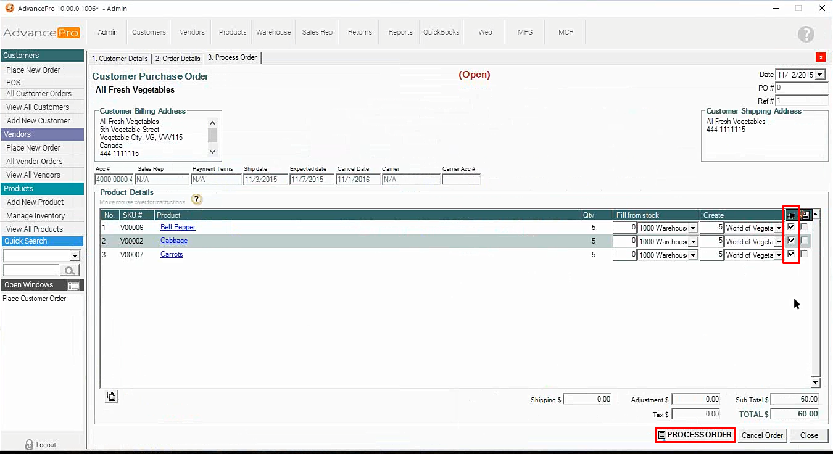Click the Open Windows list icon
Screen dimensions: 833x454
click(73, 286)
